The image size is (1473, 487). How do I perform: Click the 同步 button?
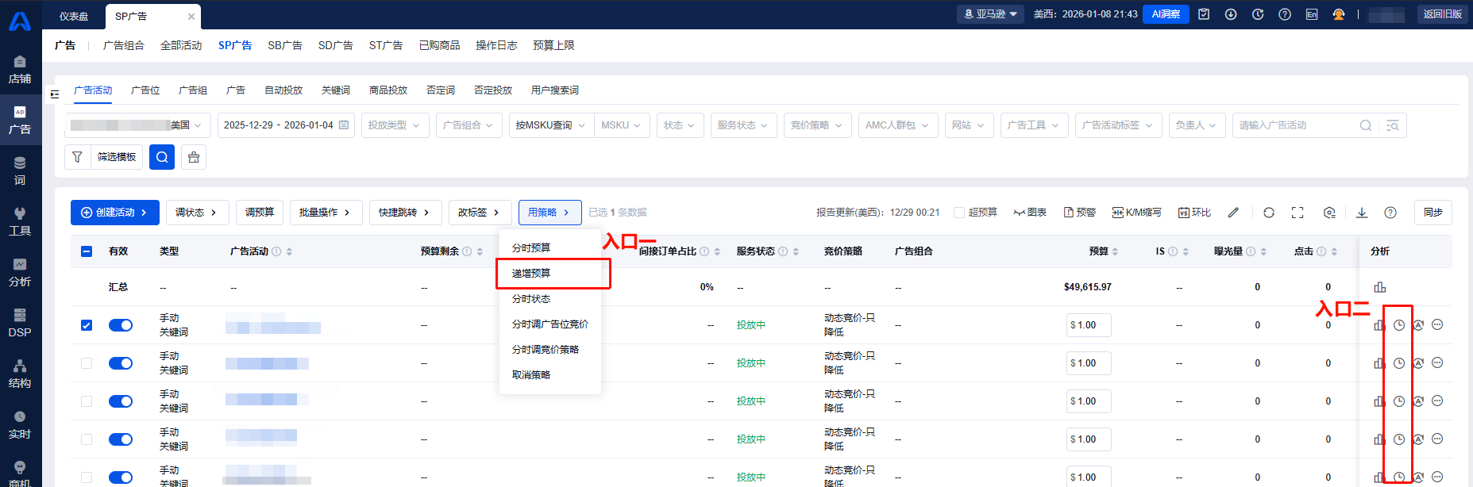click(1433, 213)
